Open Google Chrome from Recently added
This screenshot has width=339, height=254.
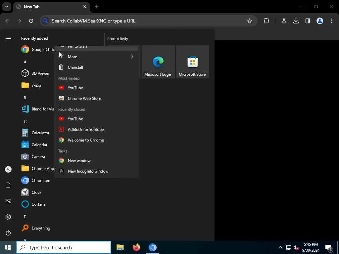click(37, 50)
